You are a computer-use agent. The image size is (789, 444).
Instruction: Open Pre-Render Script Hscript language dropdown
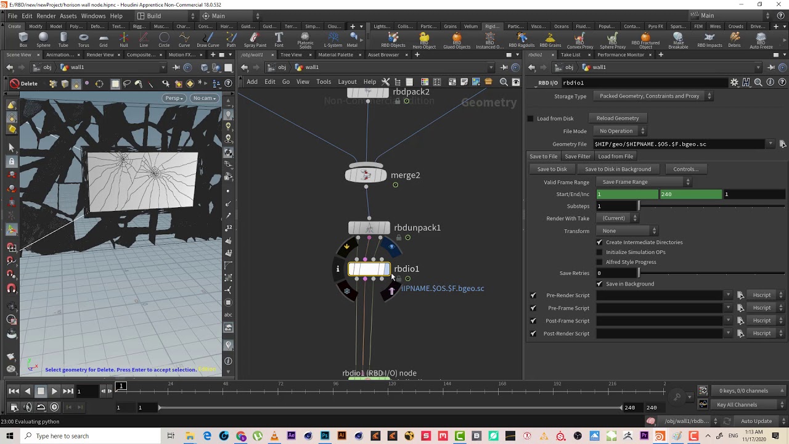point(764,295)
